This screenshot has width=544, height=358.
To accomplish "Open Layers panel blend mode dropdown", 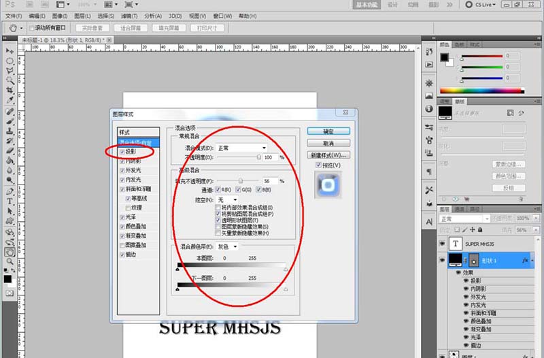I will [464, 218].
